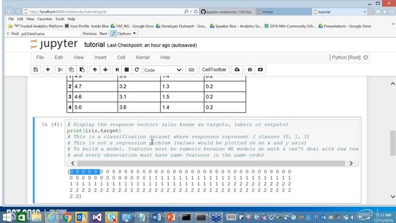
Task: Click Next in the Find bar
Action: [103, 33]
